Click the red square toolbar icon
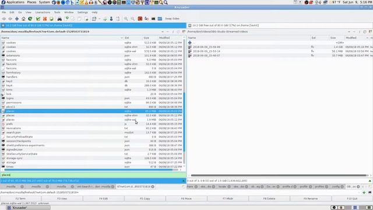This screenshot has height=210, width=373. 140,19
